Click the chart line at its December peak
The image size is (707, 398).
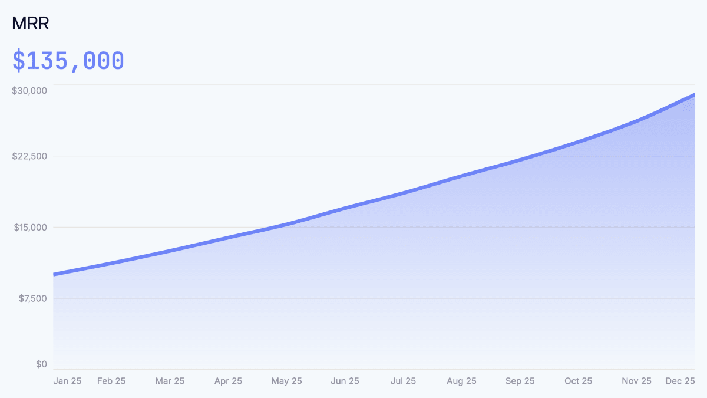(x=693, y=94)
